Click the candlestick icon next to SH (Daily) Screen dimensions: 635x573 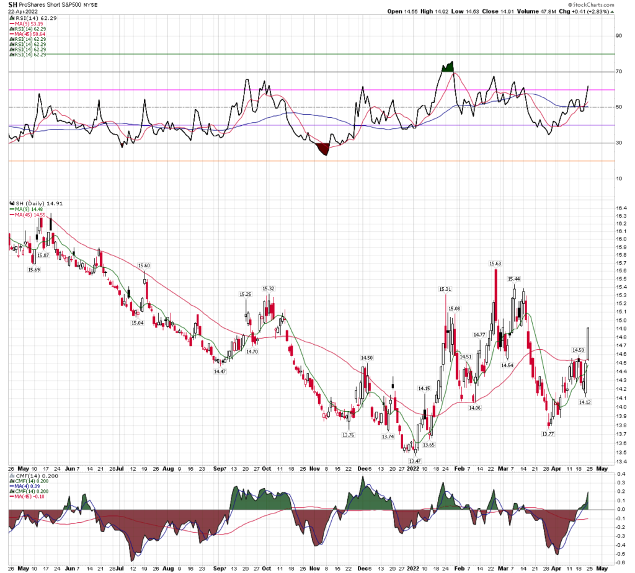(x=12, y=203)
